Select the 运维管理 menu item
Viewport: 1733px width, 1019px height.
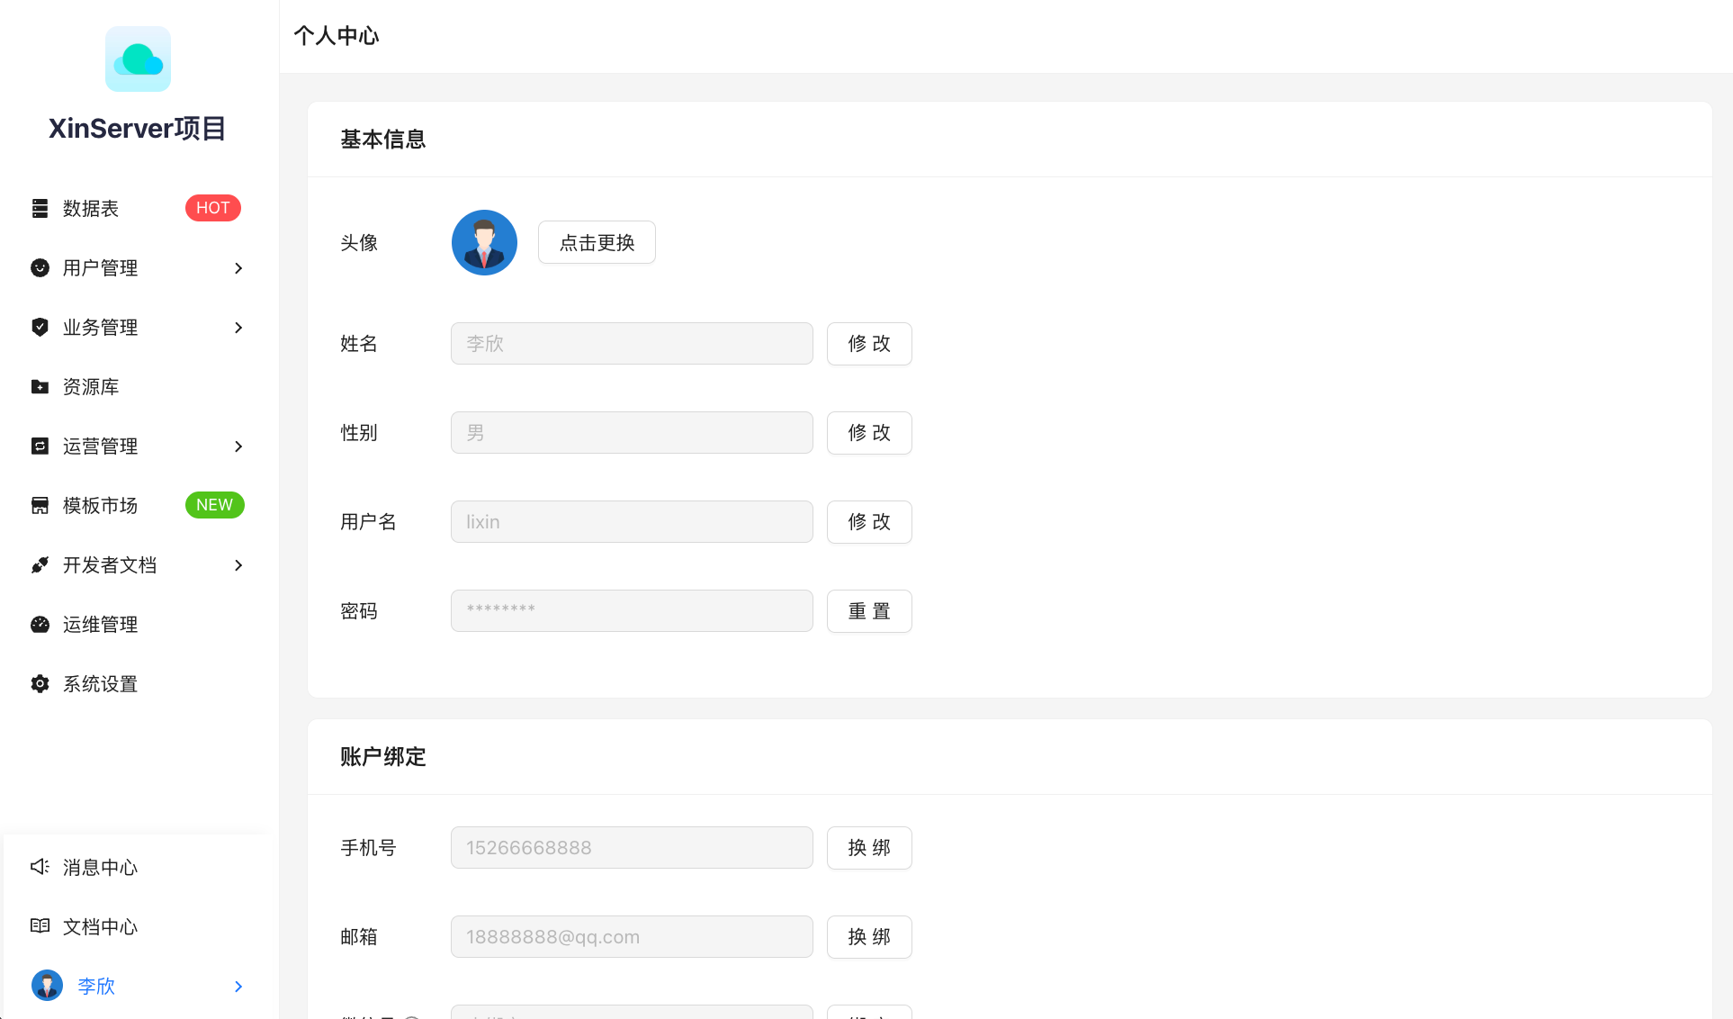coord(100,624)
